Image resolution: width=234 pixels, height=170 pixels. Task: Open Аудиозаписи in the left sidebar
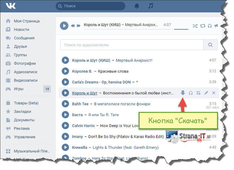(25, 72)
